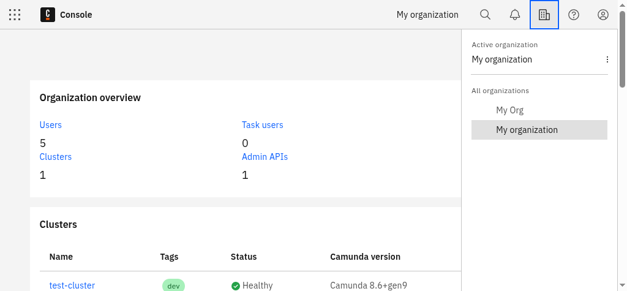This screenshot has height=291, width=627.
Task: Click the Active organization label
Action: pos(505,45)
